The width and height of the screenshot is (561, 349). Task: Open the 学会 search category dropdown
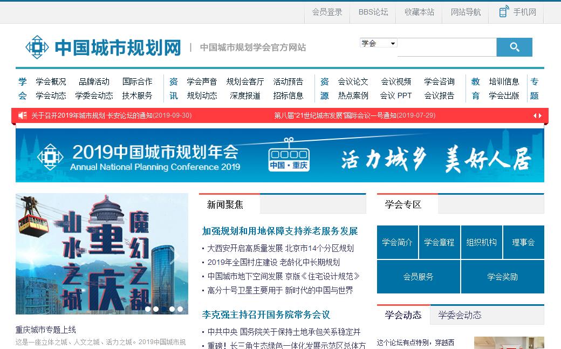pos(378,43)
